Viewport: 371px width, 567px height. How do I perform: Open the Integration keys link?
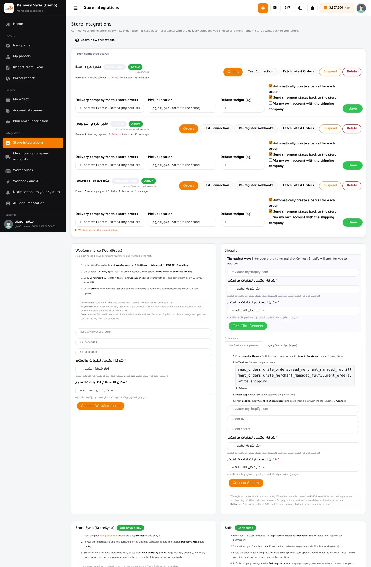point(109,536)
